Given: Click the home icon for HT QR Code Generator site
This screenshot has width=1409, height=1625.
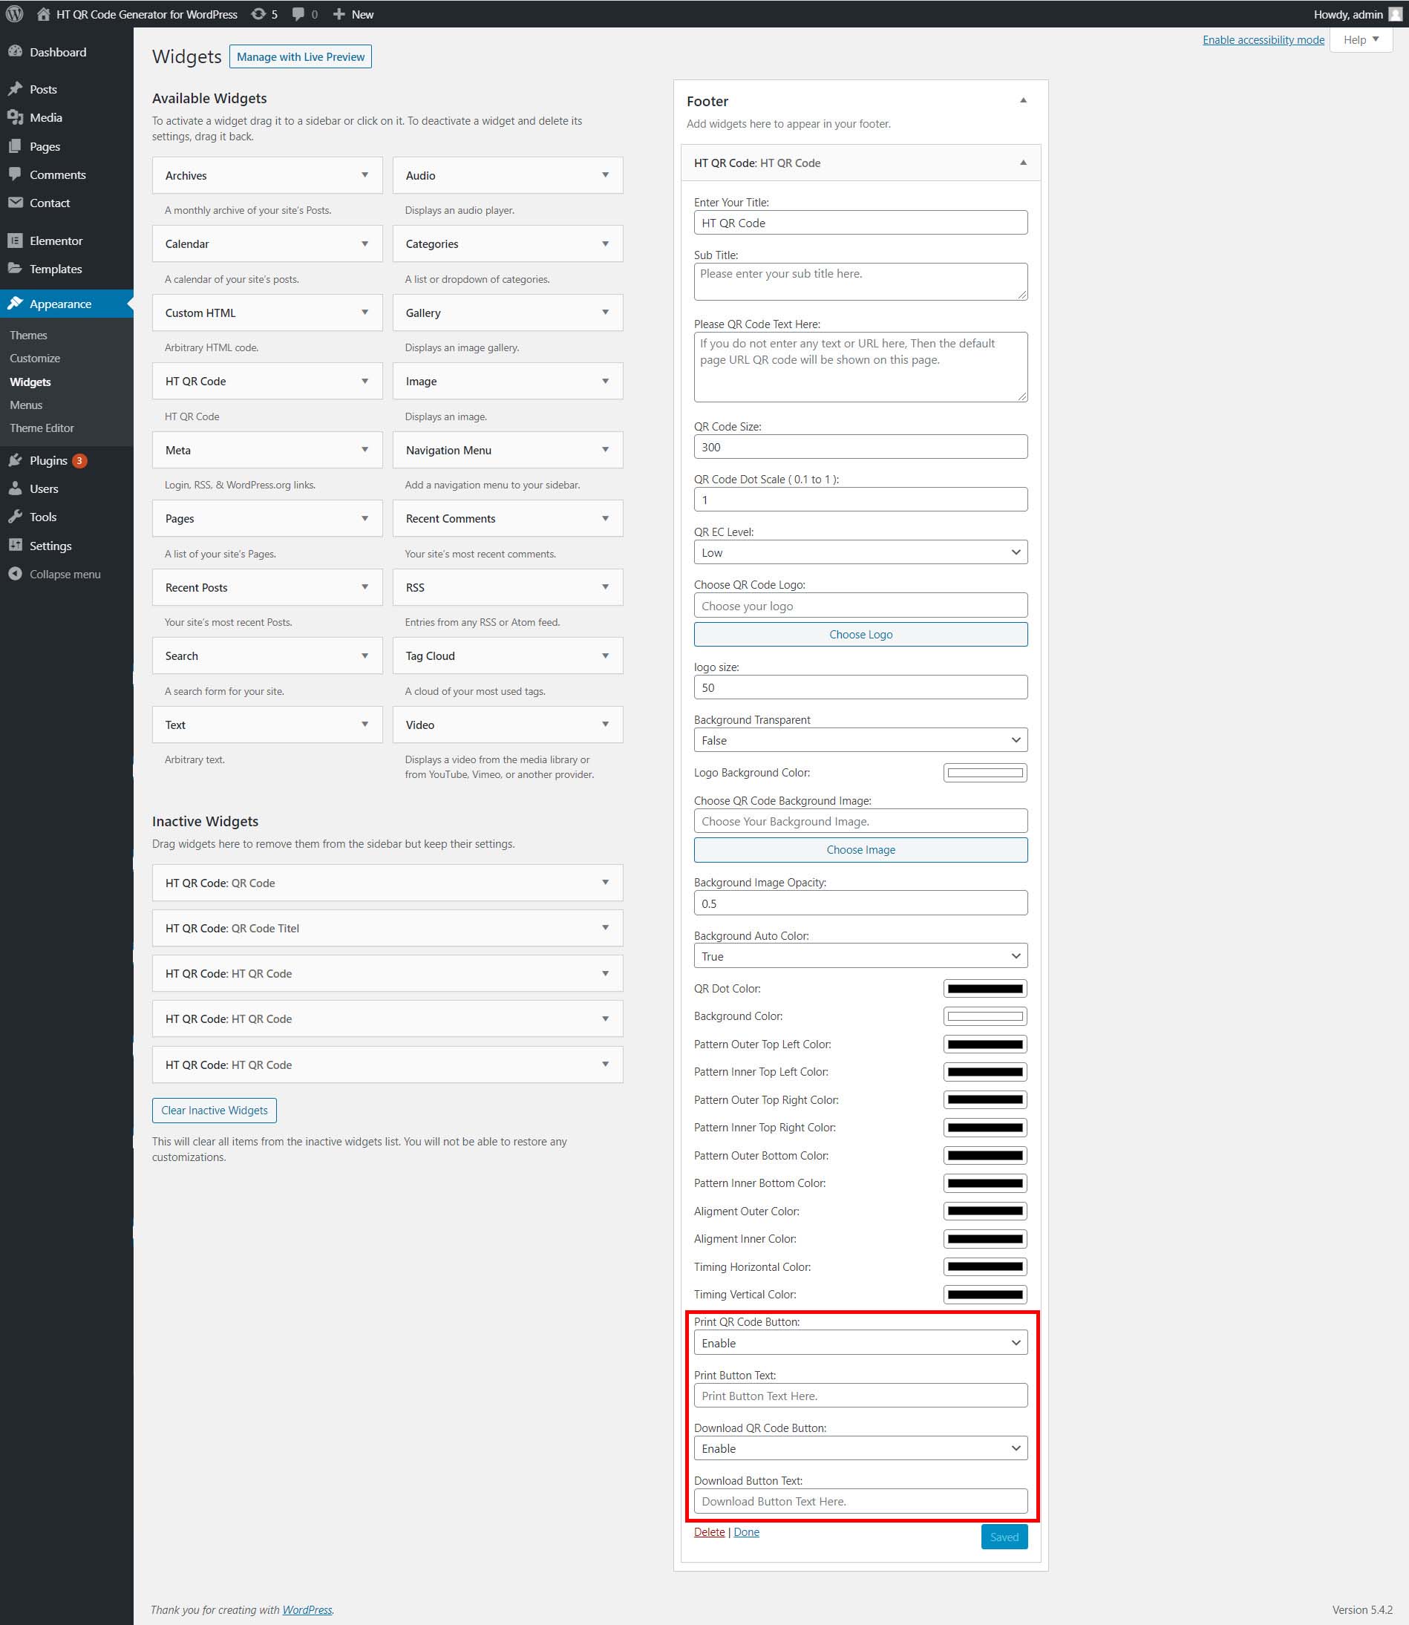Looking at the screenshot, I should (43, 14).
